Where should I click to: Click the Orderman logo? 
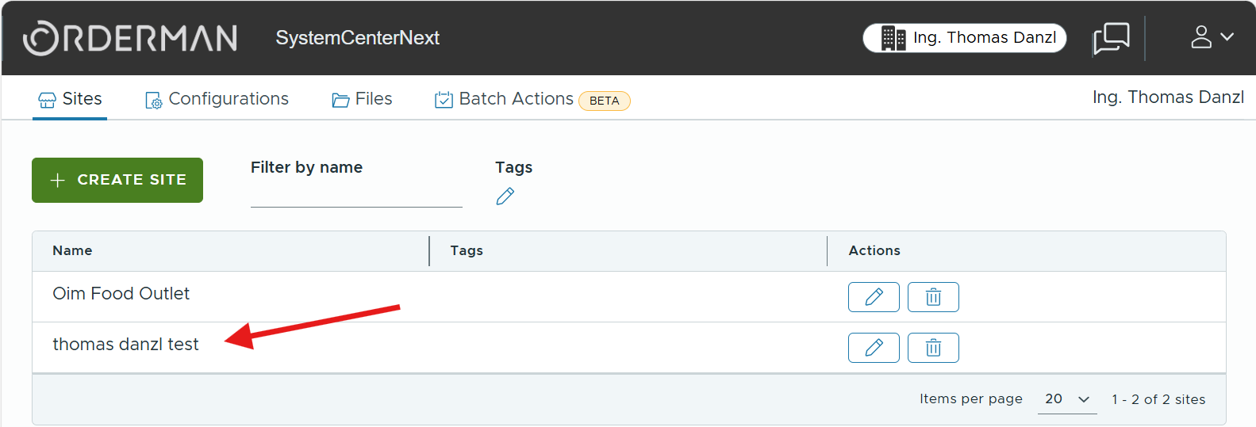[x=130, y=38]
